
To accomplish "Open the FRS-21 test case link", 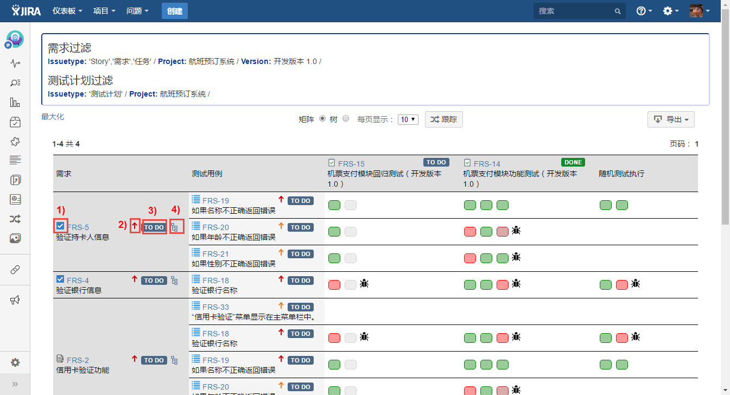I will tap(215, 254).
